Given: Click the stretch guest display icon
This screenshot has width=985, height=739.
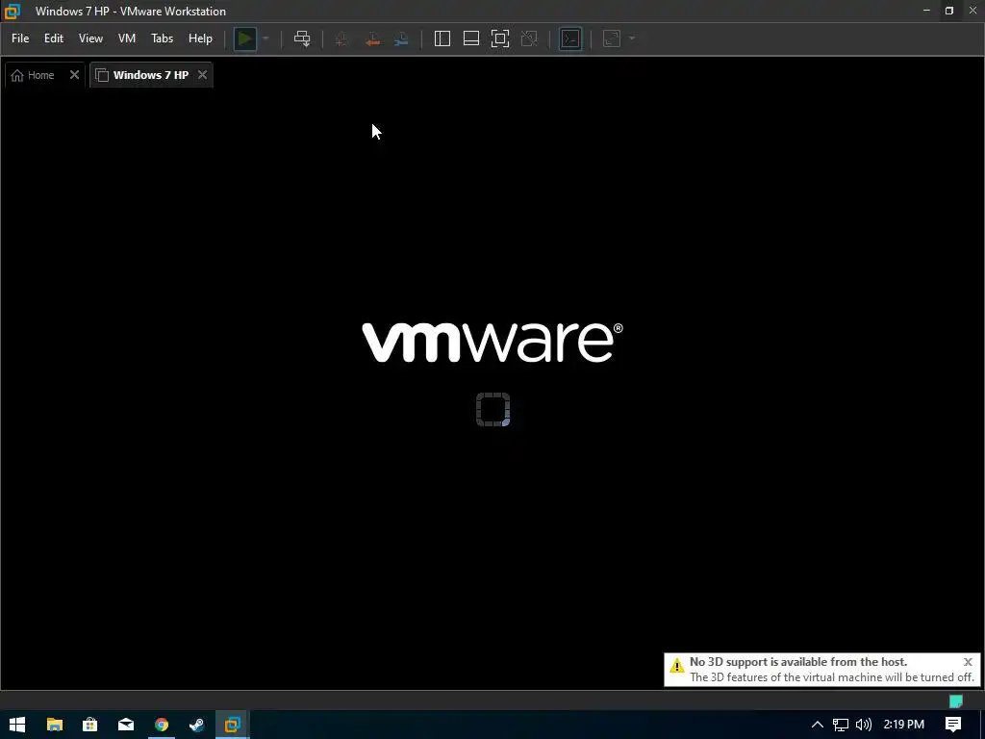Looking at the screenshot, I should 612,38.
